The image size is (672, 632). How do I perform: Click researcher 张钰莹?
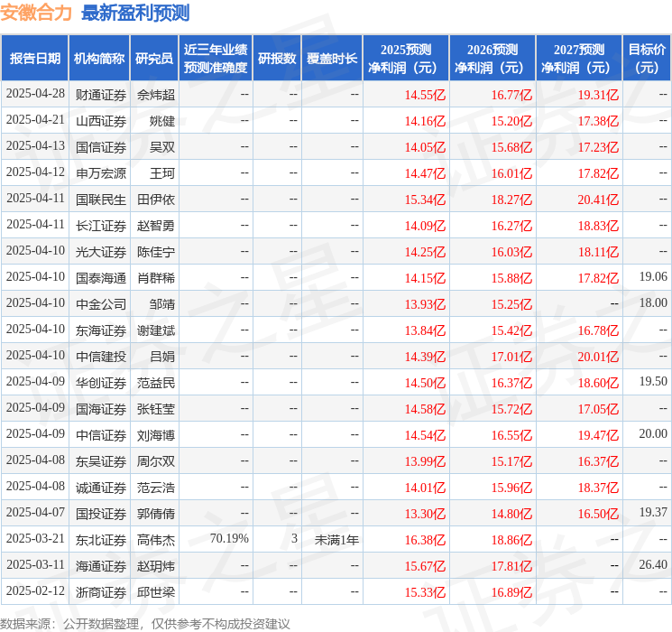[155, 409]
